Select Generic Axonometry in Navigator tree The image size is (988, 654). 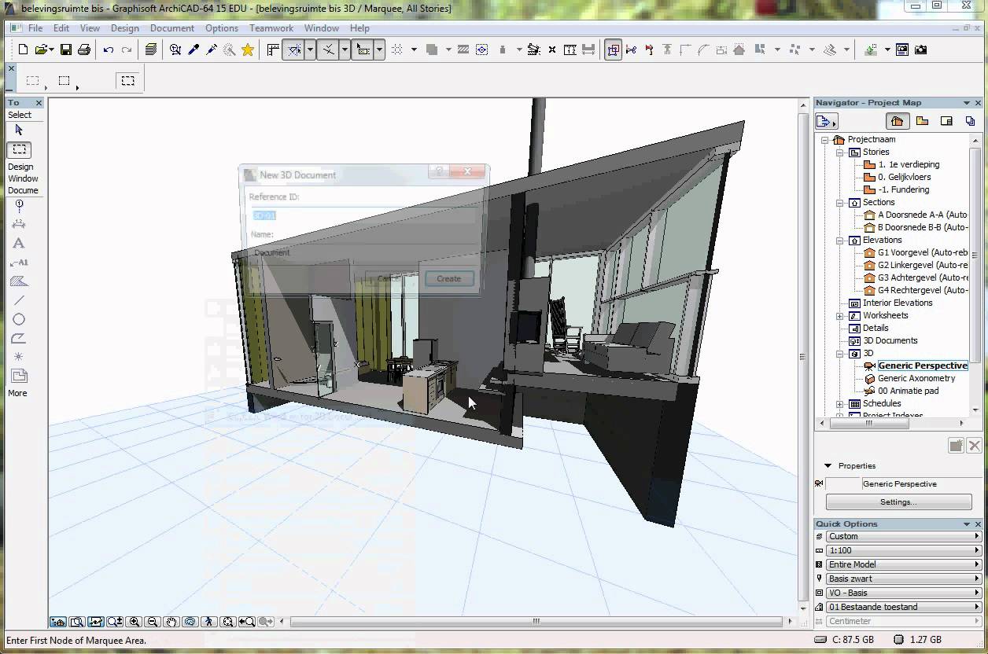(x=916, y=378)
